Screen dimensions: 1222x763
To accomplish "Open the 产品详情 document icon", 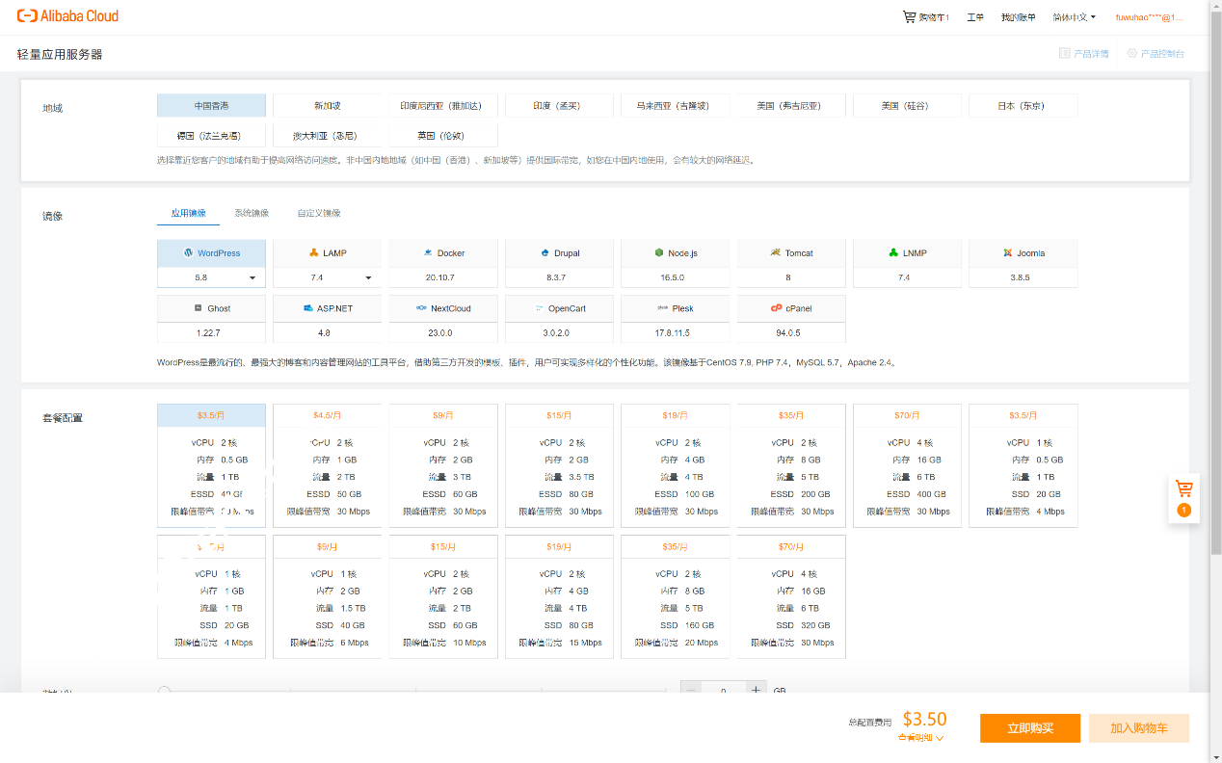I will 1064,53.
